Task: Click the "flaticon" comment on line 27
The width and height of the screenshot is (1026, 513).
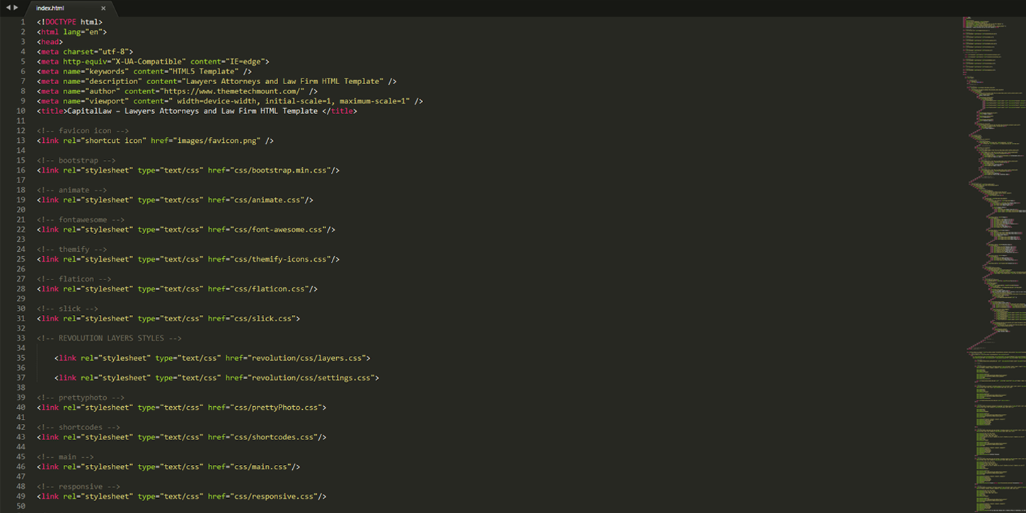Action: pyautogui.click(x=74, y=279)
